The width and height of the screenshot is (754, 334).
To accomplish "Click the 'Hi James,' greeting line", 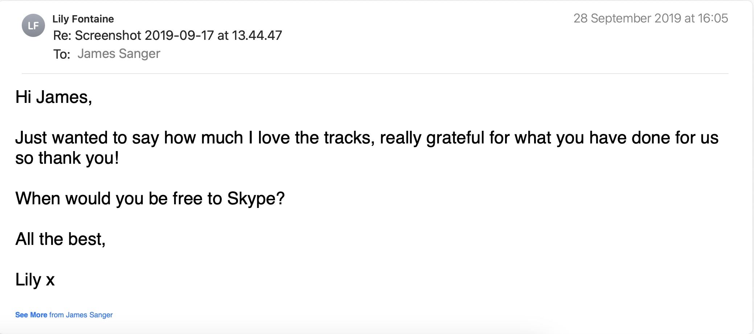I will (54, 97).
